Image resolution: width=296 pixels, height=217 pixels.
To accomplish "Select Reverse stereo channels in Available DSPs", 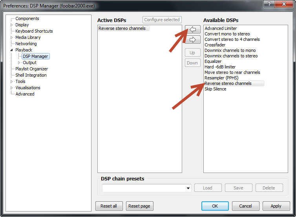I will [234, 83].
